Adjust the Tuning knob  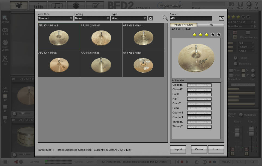235,58
